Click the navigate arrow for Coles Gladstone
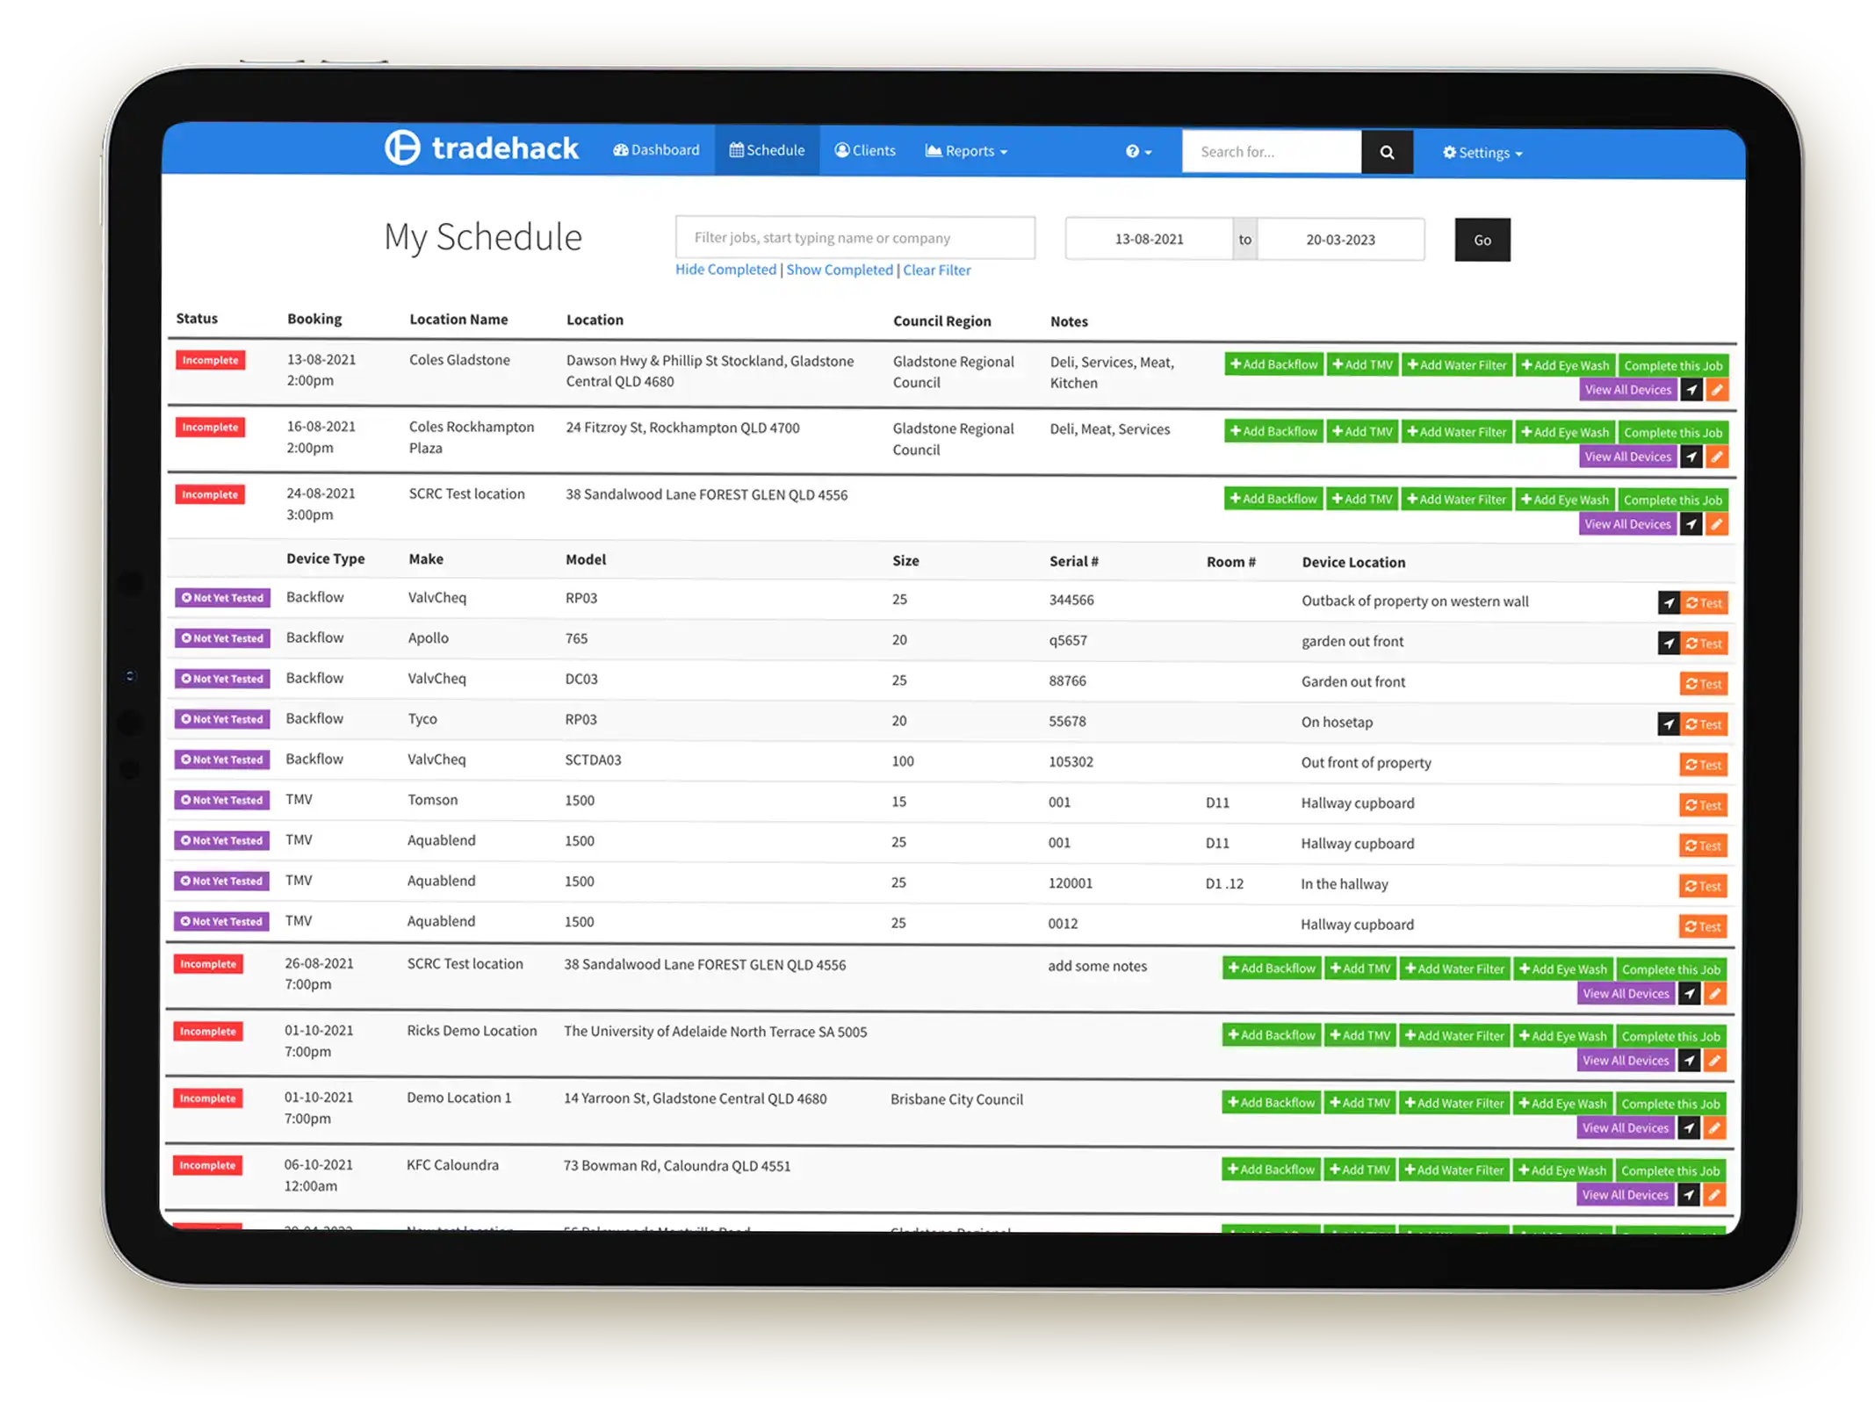 click(x=1691, y=390)
